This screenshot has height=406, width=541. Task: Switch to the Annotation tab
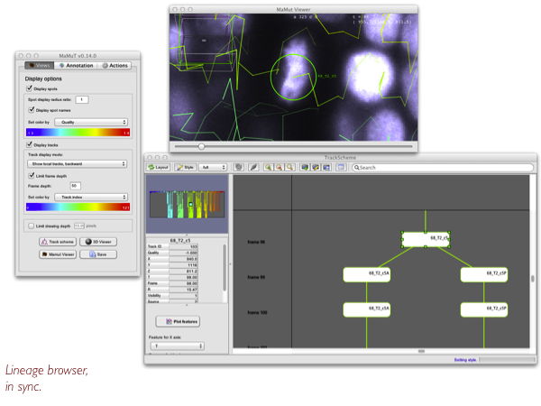coord(78,66)
